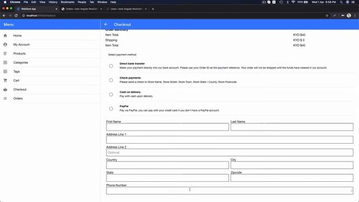This screenshot has width=359, height=202.
Task: Click the Address Line 1 field
Action: pos(229,140)
